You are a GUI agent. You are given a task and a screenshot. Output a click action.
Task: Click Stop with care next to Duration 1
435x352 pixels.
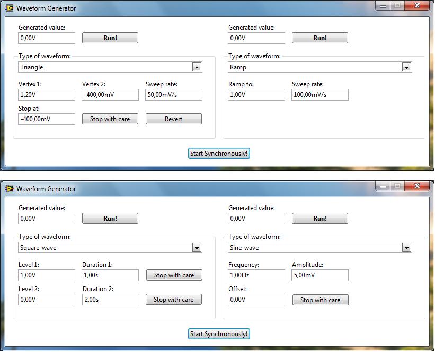click(x=174, y=275)
